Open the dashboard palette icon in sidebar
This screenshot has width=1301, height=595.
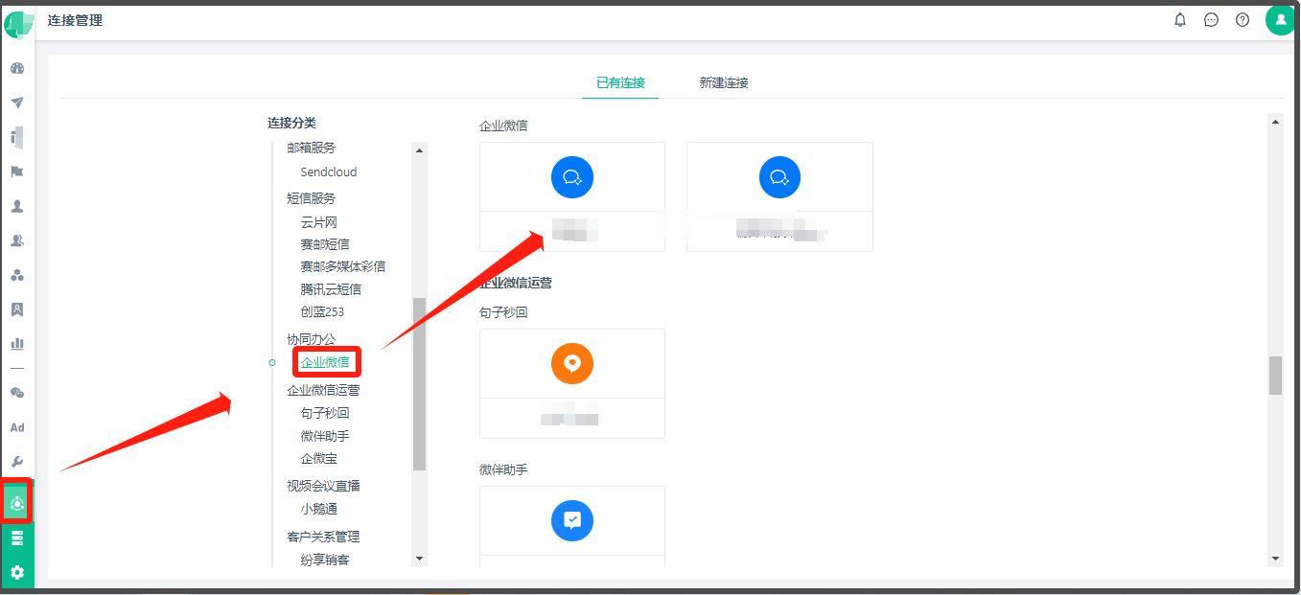click(17, 69)
